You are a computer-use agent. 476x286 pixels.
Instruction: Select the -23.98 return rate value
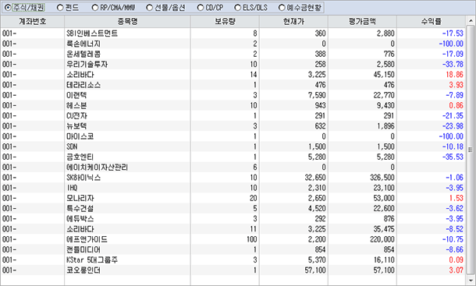pos(453,126)
